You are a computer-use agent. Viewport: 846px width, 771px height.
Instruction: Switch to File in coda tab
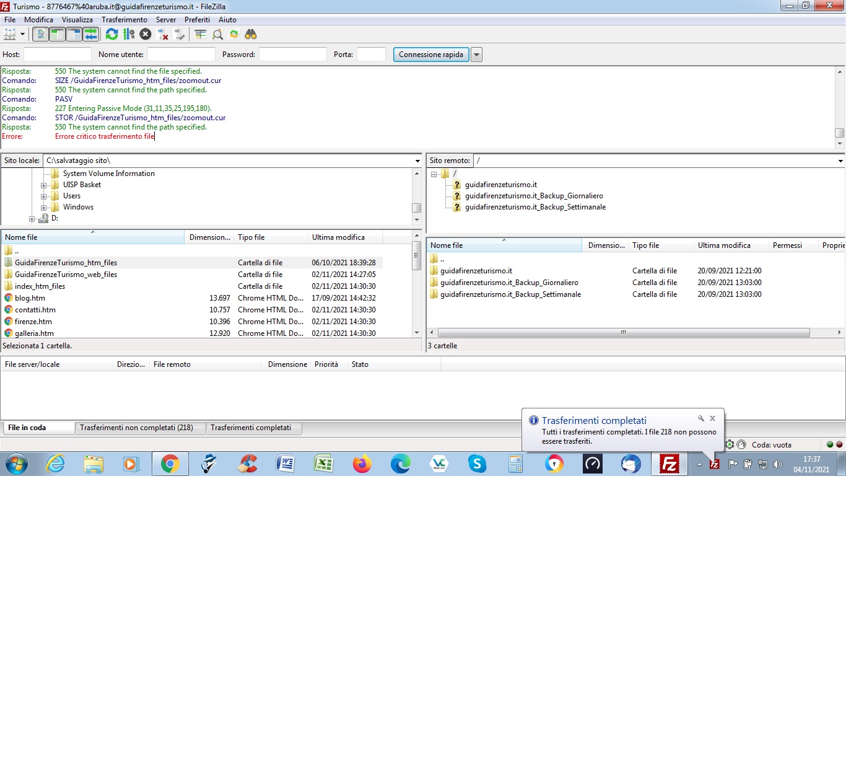(x=38, y=428)
